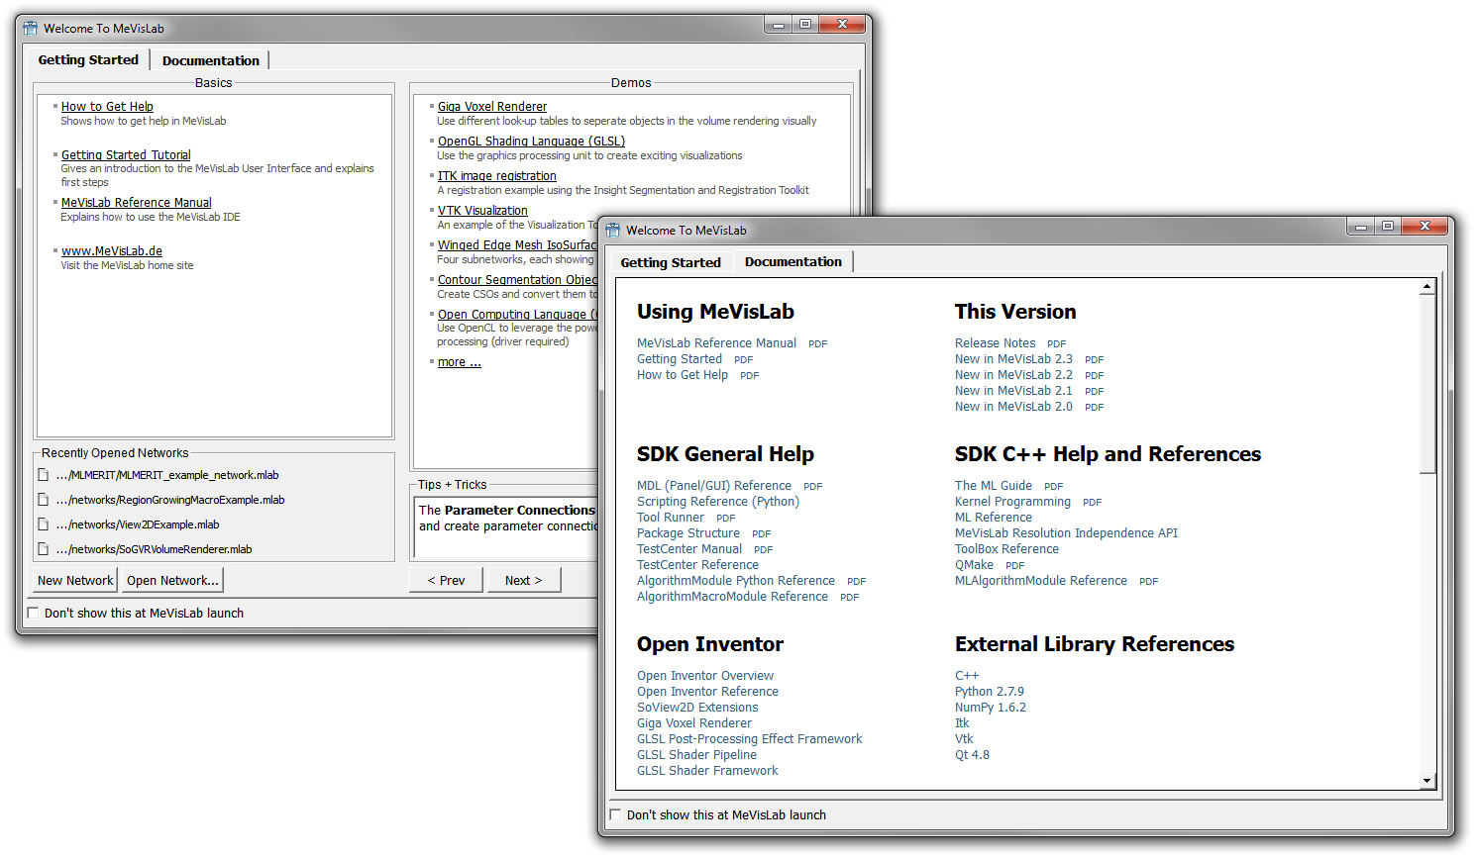Switch to Getting Started tab in front window
The width and height of the screenshot is (1478, 858).
pyautogui.click(x=671, y=262)
